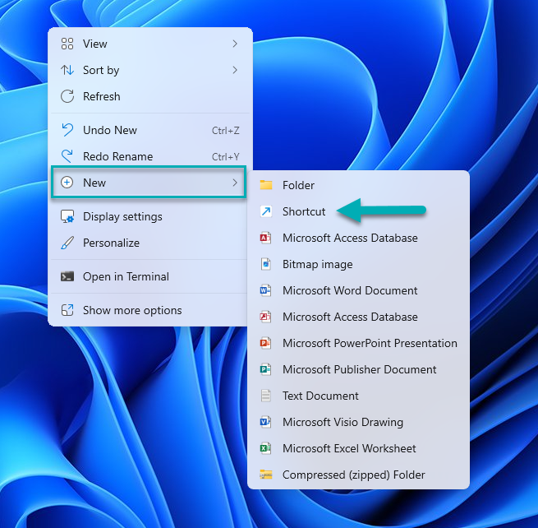
Task: Choose Shortcut from the New submenu
Action: [x=304, y=211]
